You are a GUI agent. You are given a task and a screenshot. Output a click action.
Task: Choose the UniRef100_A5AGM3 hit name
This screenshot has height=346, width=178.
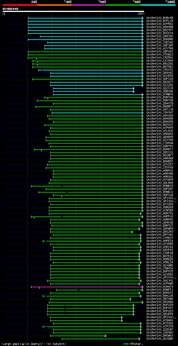click(x=160, y=134)
